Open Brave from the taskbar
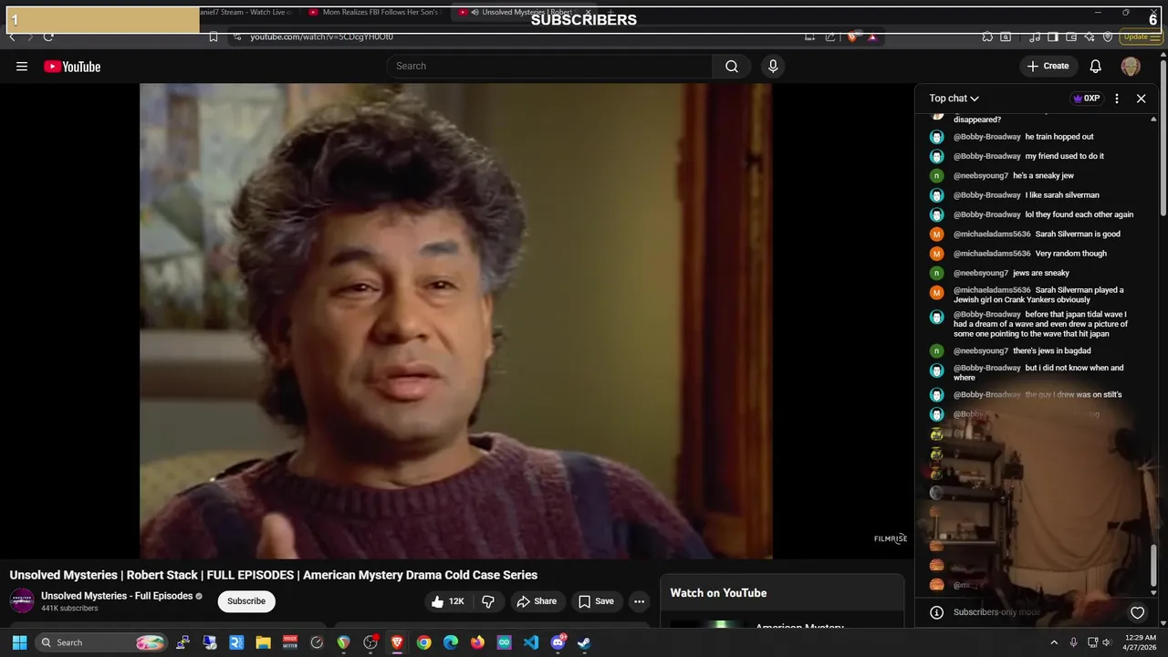The width and height of the screenshot is (1168, 657). [397, 642]
